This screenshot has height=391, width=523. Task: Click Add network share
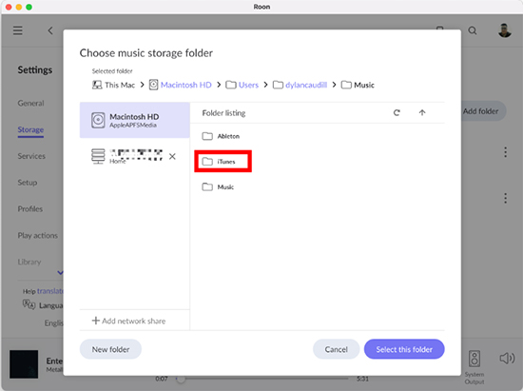tap(128, 321)
